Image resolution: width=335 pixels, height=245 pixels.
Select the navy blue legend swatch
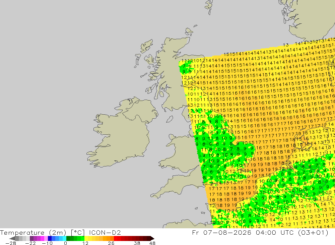pyautogui.click(x=50, y=238)
